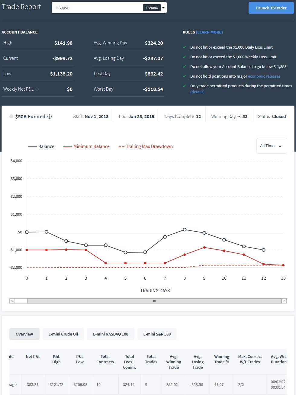Click the TRADING badge in account selector
This screenshot has width=296, height=395.
[152, 8]
